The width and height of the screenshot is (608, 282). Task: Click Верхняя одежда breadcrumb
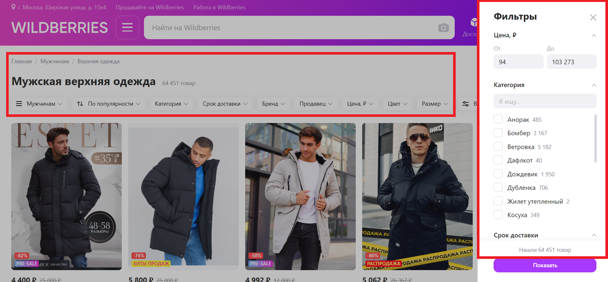[x=98, y=61]
